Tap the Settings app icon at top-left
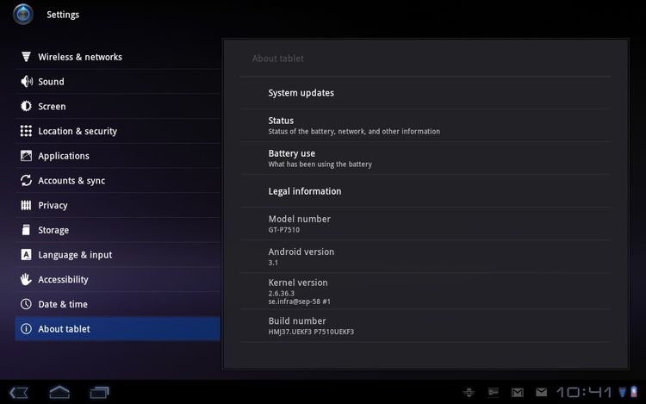The height and width of the screenshot is (404, 646). [23, 15]
